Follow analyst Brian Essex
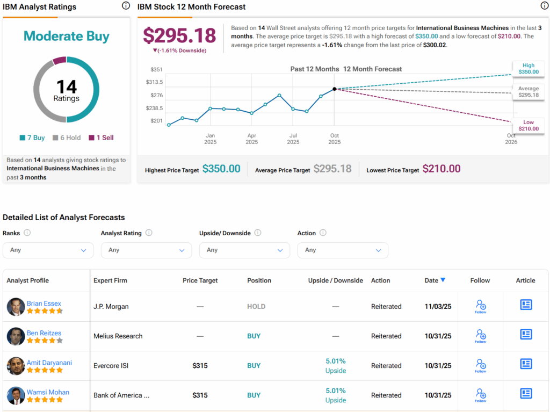 tap(481, 306)
